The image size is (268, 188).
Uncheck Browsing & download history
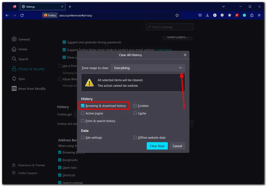83,105
